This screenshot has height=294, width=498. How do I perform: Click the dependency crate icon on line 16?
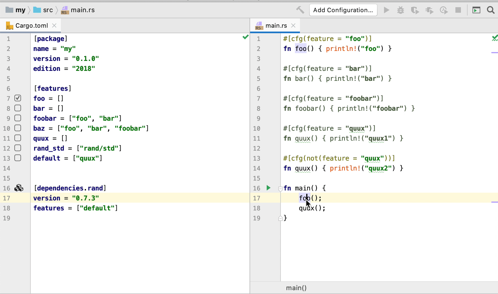19,188
